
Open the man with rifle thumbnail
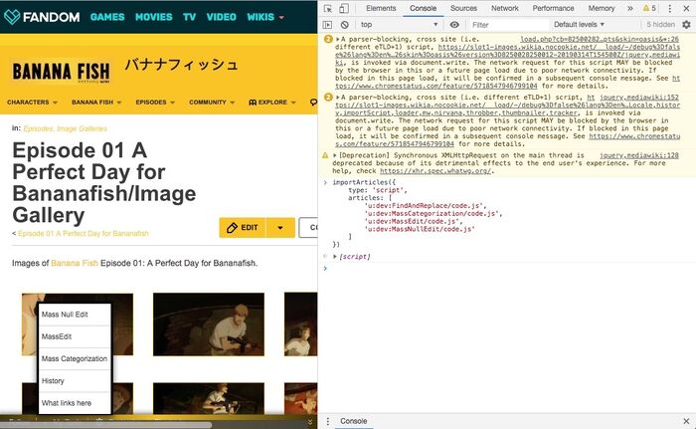coord(209,324)
